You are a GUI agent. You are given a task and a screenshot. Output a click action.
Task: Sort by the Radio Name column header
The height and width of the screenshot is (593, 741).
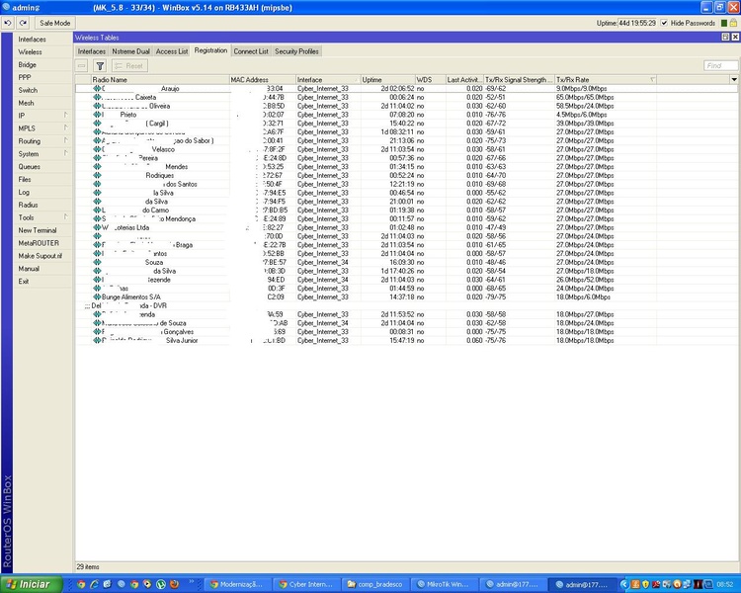160,79
